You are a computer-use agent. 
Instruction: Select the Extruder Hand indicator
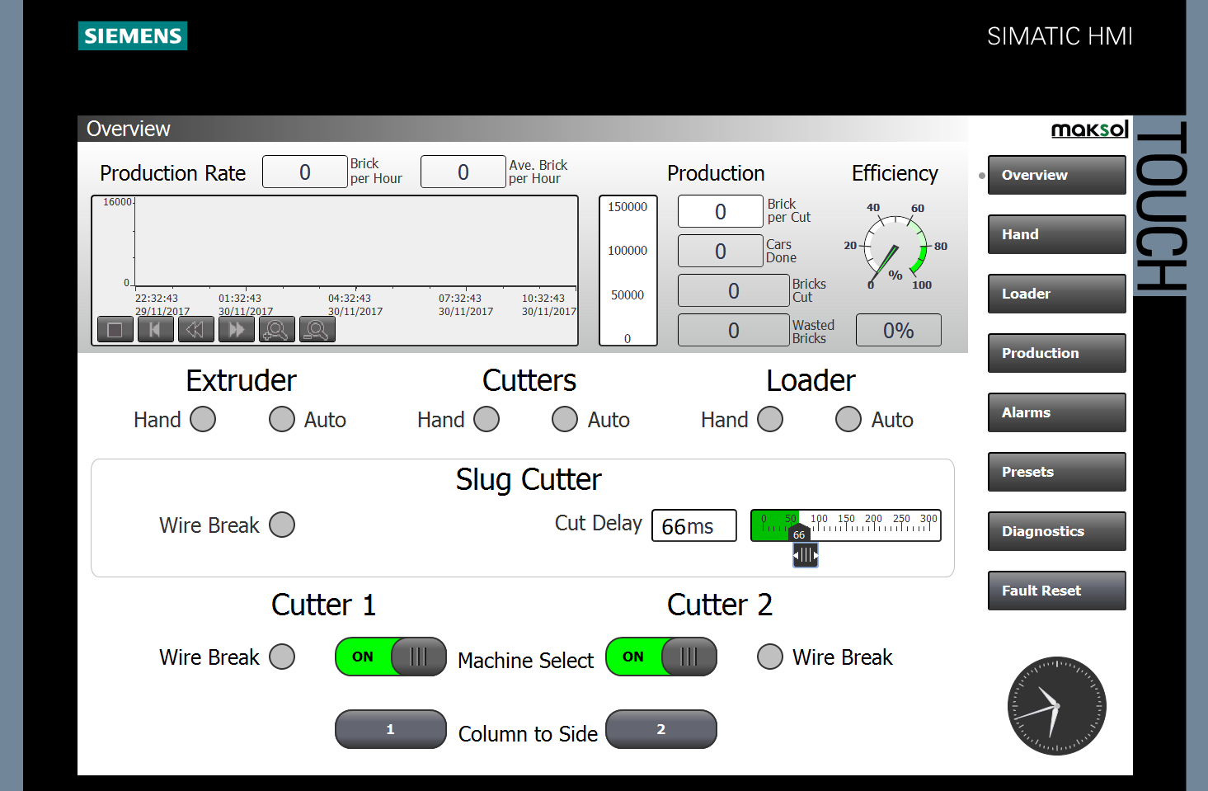[x=203, y=419]
